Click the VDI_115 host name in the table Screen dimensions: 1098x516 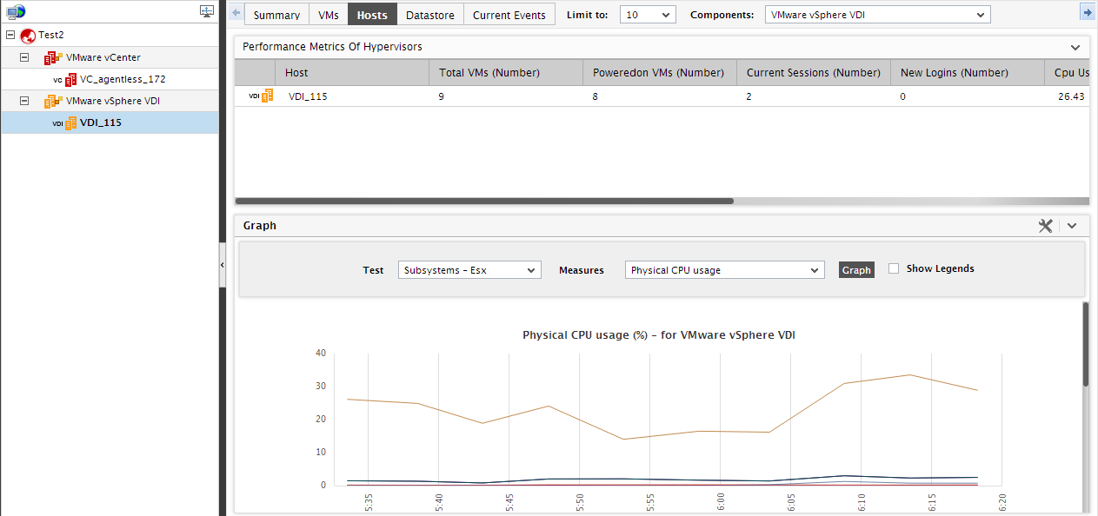pyautogui.click(x=308, y=96)
